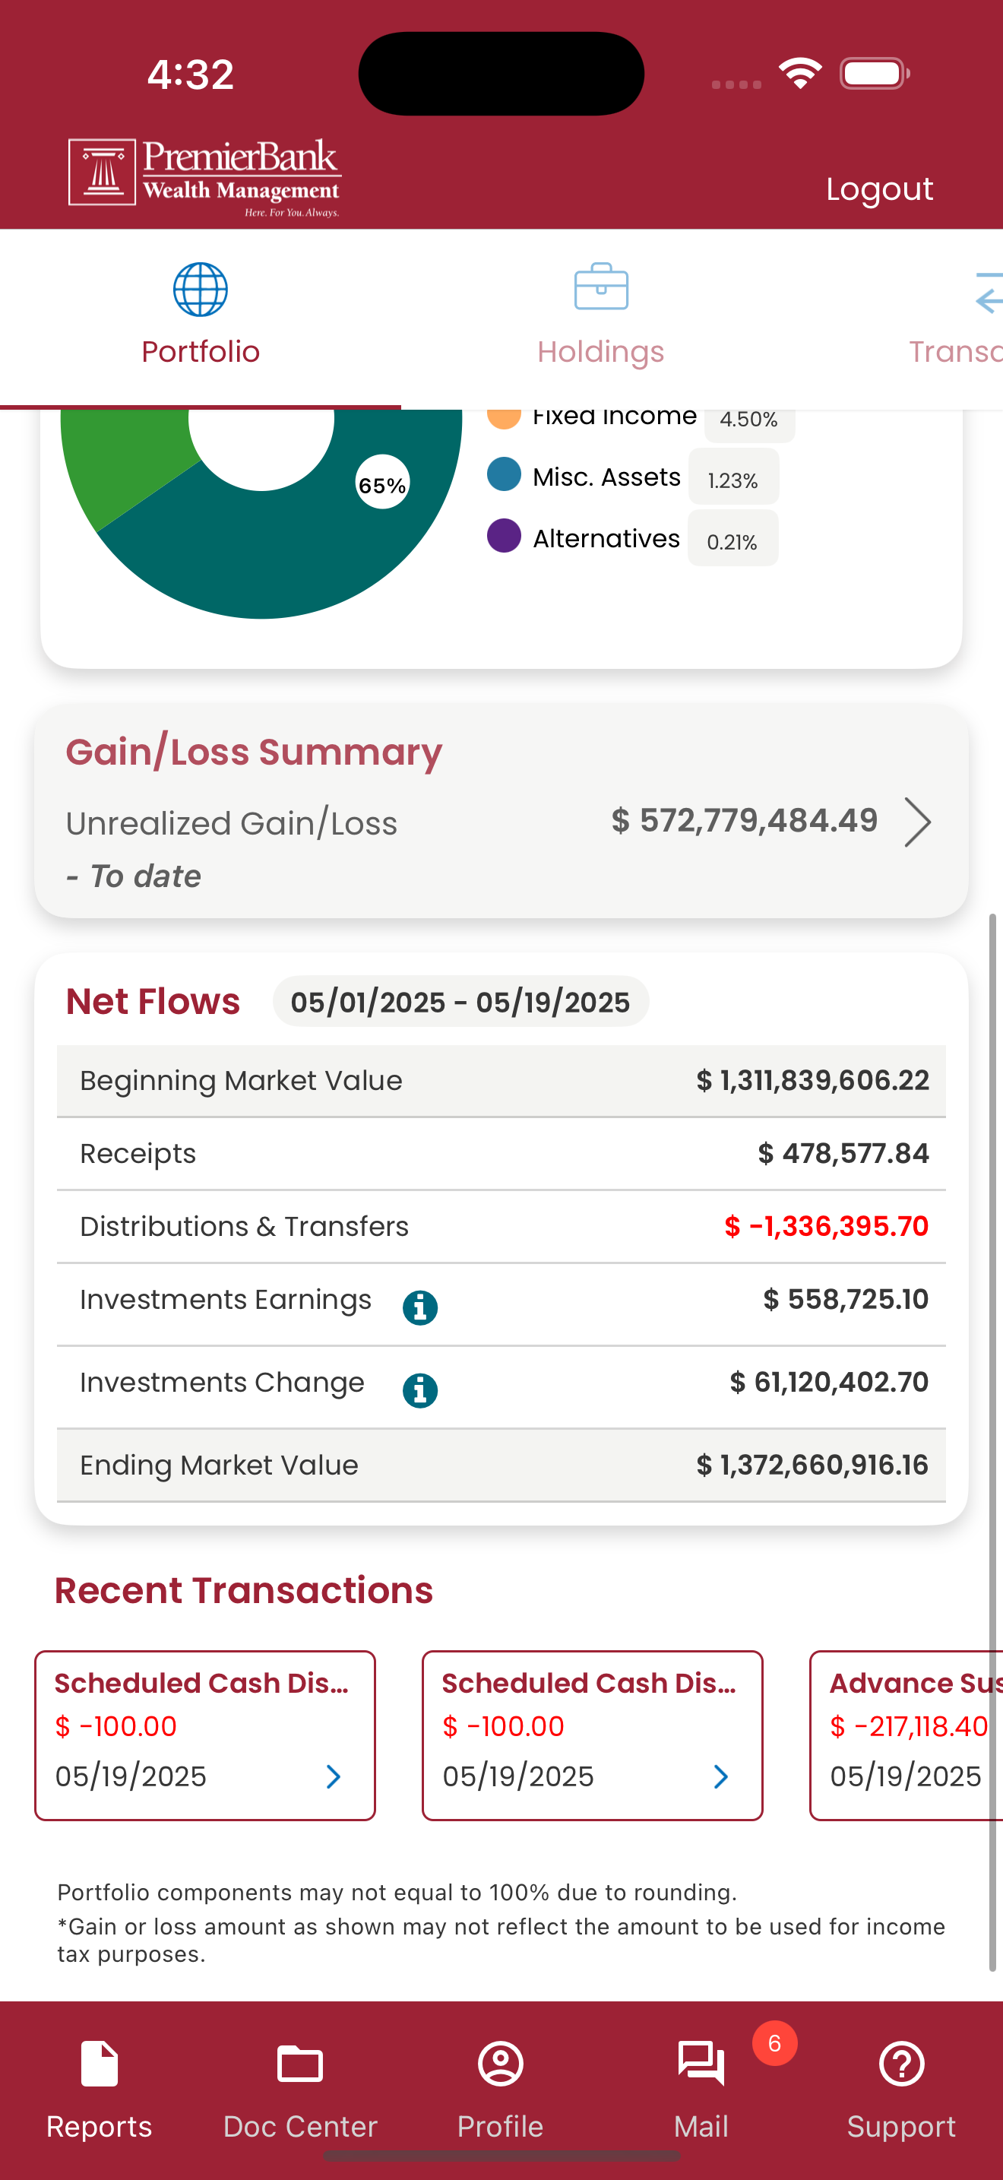Open the Portfolio globe icon
Viewport: 1003px width, 2180px height.
pyautogui.click(x=201, y=290)
